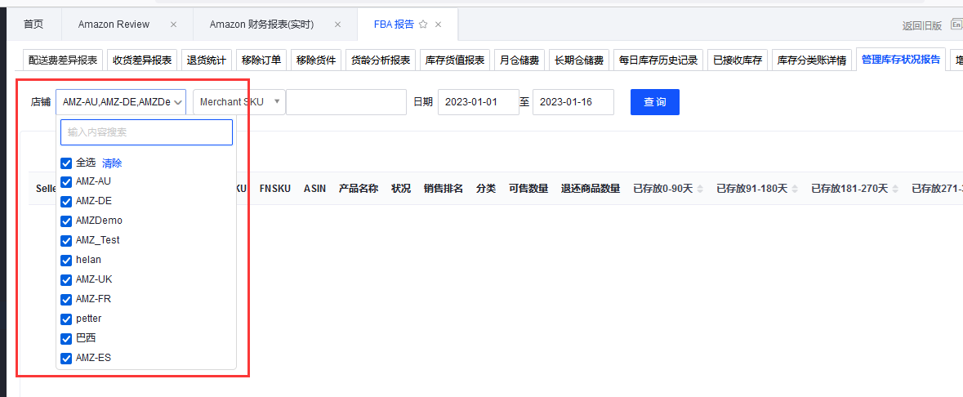Switch to Amazon 财务报表(实时) tab
Viewport: 963px width, 397px height.
261,25
